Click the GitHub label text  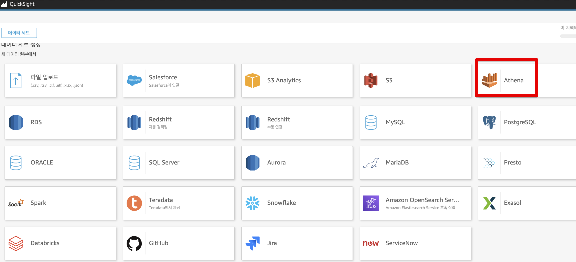click(159, 243)
